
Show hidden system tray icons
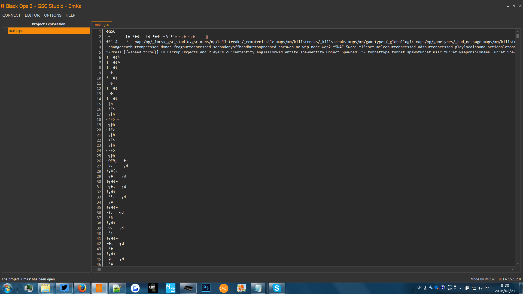point(460,288)
